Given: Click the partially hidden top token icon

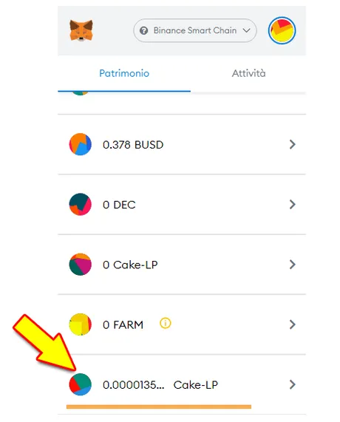Looking at the screenshot, I should click(x=81, y=93).
